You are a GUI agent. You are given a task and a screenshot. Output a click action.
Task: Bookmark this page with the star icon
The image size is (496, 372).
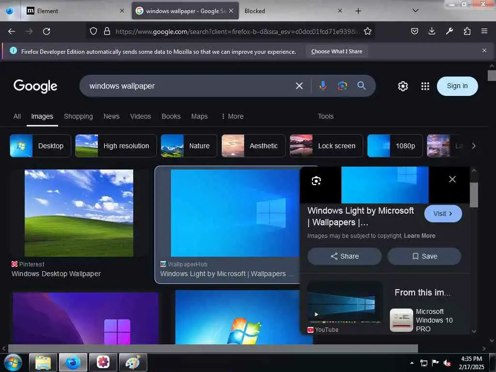367,31
